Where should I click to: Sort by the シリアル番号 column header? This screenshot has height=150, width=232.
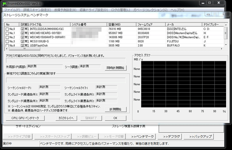point(89,24)
